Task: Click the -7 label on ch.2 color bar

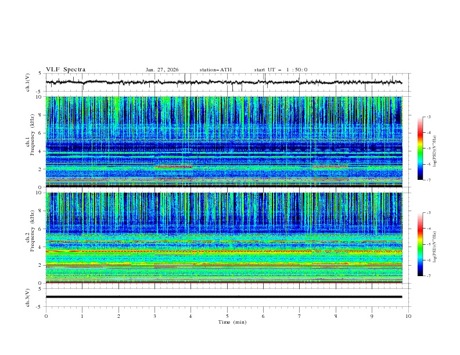Action: 428,276
